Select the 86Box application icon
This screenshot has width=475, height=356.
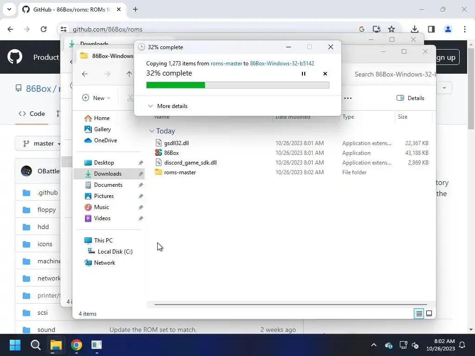click(159, 153)
